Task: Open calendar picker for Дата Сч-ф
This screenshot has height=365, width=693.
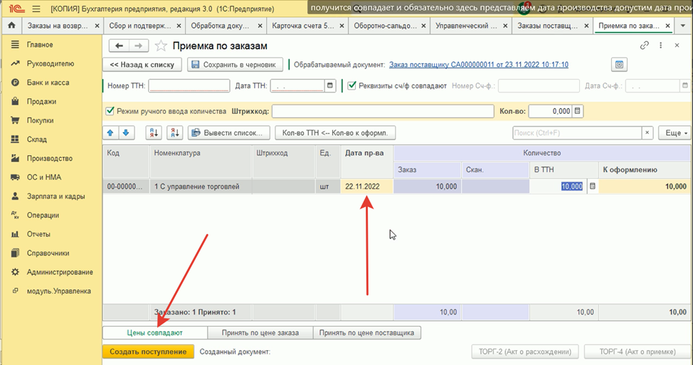Action: (x=685, y=85)
